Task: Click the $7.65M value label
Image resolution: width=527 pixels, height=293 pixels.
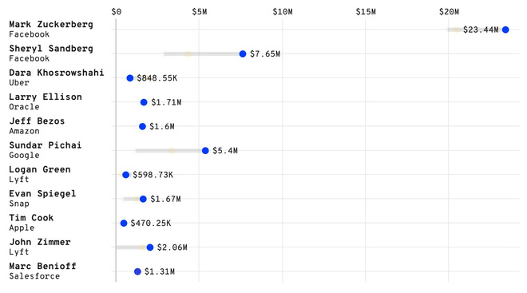Action: pos(265,53)
